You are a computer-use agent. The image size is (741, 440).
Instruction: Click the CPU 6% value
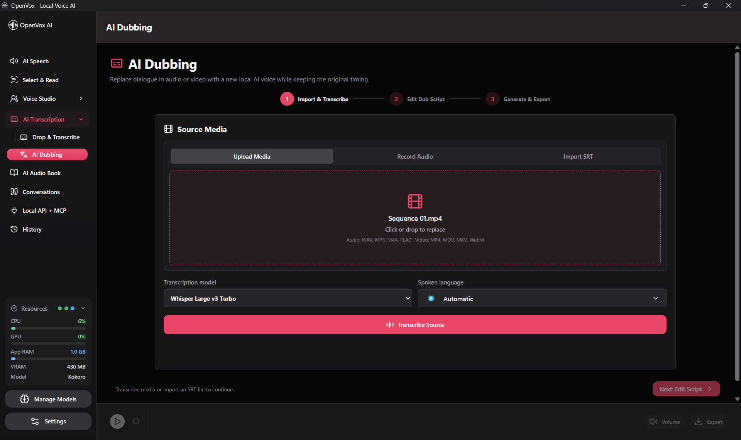point(82,321)
